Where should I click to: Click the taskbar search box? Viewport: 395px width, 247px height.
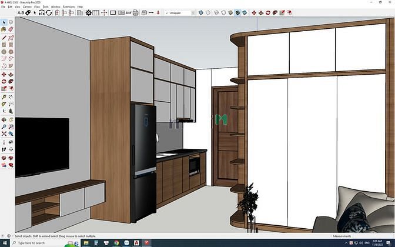[x=44, y=243]
